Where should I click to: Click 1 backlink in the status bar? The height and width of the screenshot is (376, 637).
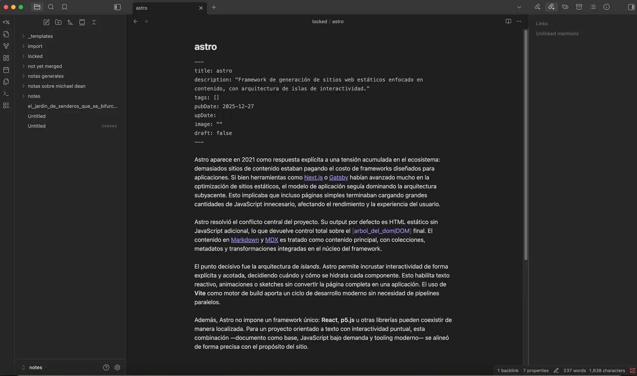[x=507, y=370]
